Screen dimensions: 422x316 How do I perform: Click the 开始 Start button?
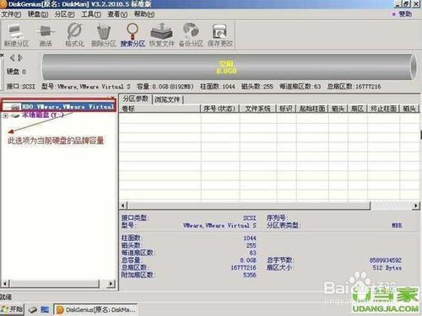12,309
